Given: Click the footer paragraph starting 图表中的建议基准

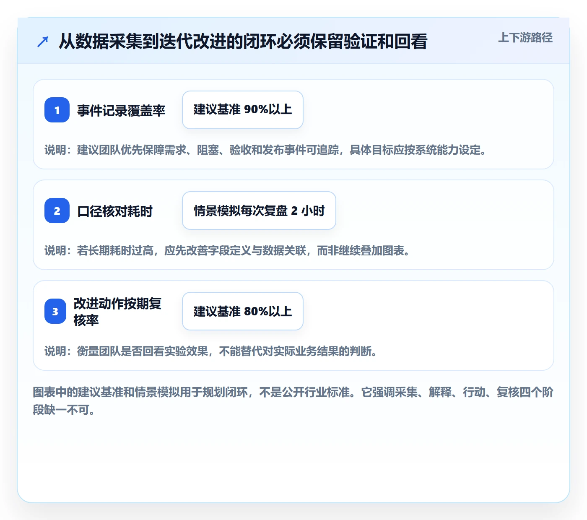Looking at the screenshot, I should (x=293, y=401).
